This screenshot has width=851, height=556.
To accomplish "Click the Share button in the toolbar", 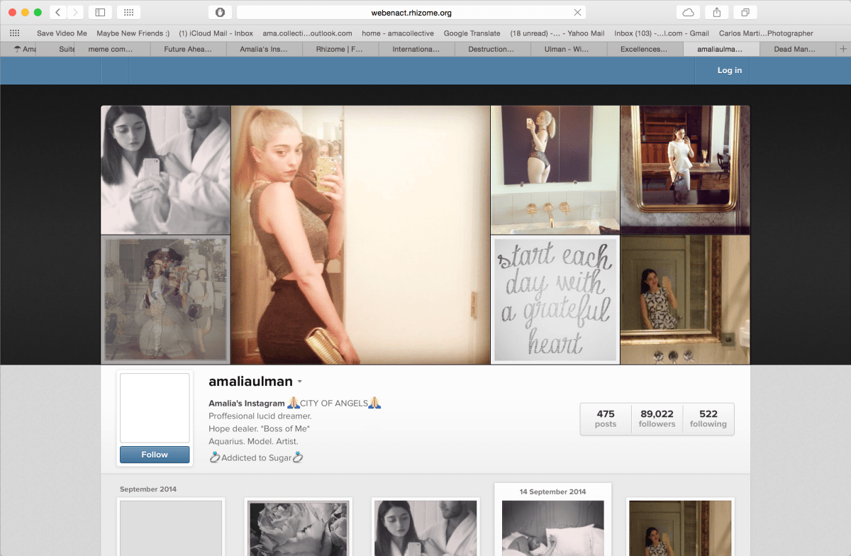I will (717, 12).
